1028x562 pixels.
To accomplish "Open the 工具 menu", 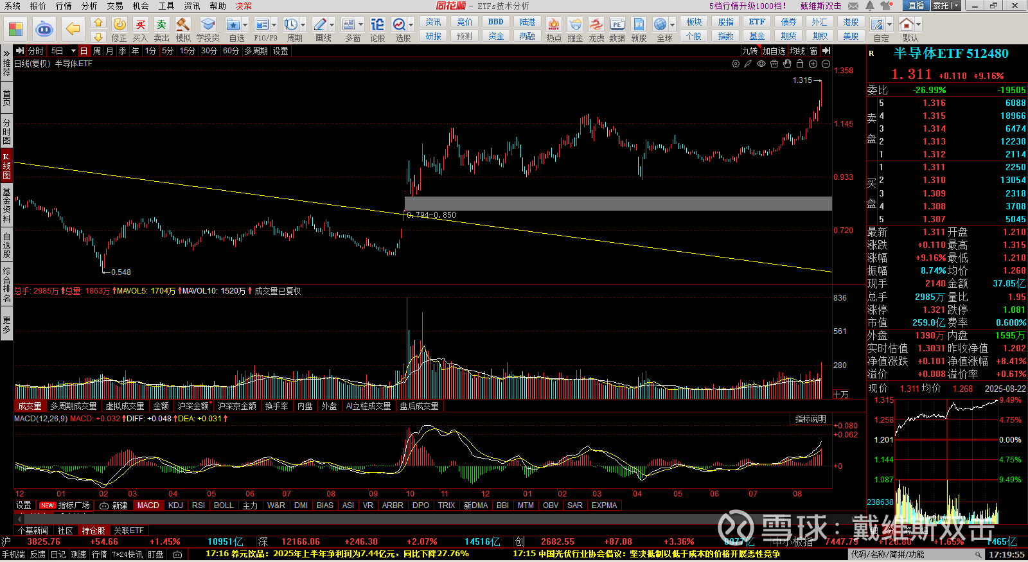I will [166, 6].
